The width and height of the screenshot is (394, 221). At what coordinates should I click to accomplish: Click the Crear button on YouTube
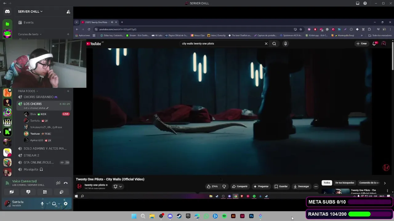pos(362,44)
